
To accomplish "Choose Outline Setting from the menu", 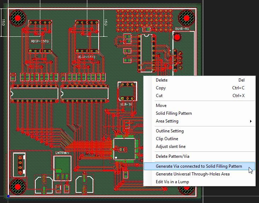I will pyautogui.click(x=200, y=131).
